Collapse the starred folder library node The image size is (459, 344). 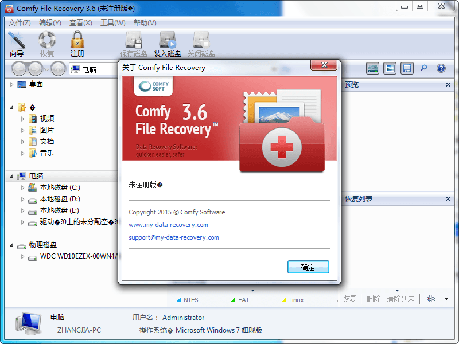11,108
